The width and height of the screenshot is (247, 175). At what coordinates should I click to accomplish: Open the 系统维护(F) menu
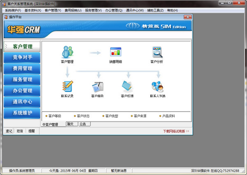coord(13,10)
